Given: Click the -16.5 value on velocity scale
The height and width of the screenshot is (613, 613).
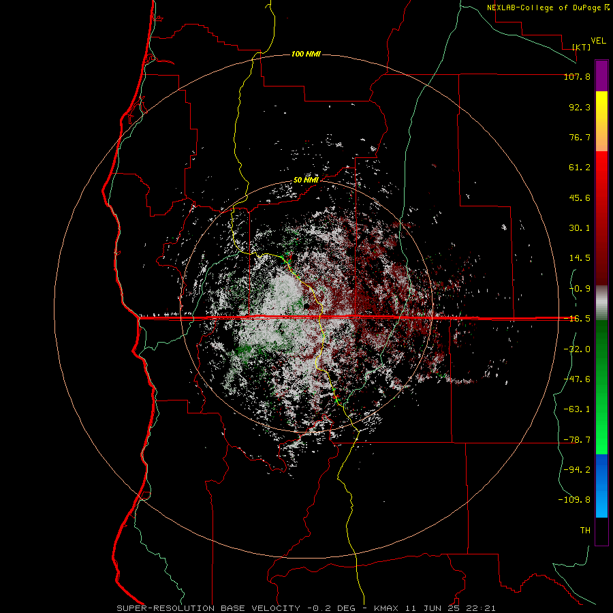Looking at the screenshot, I should pyautogui.click(x=577, y=319).
